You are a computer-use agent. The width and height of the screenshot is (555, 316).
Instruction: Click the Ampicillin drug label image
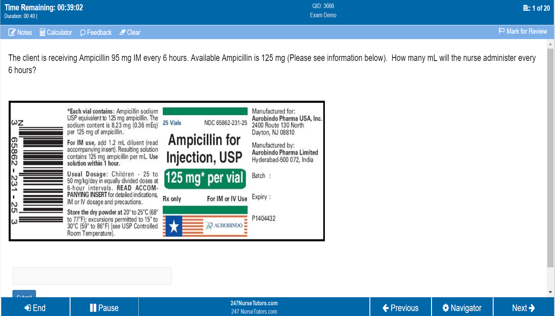167,171
